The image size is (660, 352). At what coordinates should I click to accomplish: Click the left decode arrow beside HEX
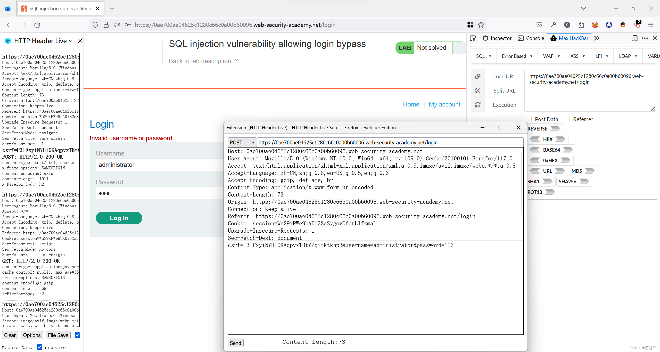point(535,139)
